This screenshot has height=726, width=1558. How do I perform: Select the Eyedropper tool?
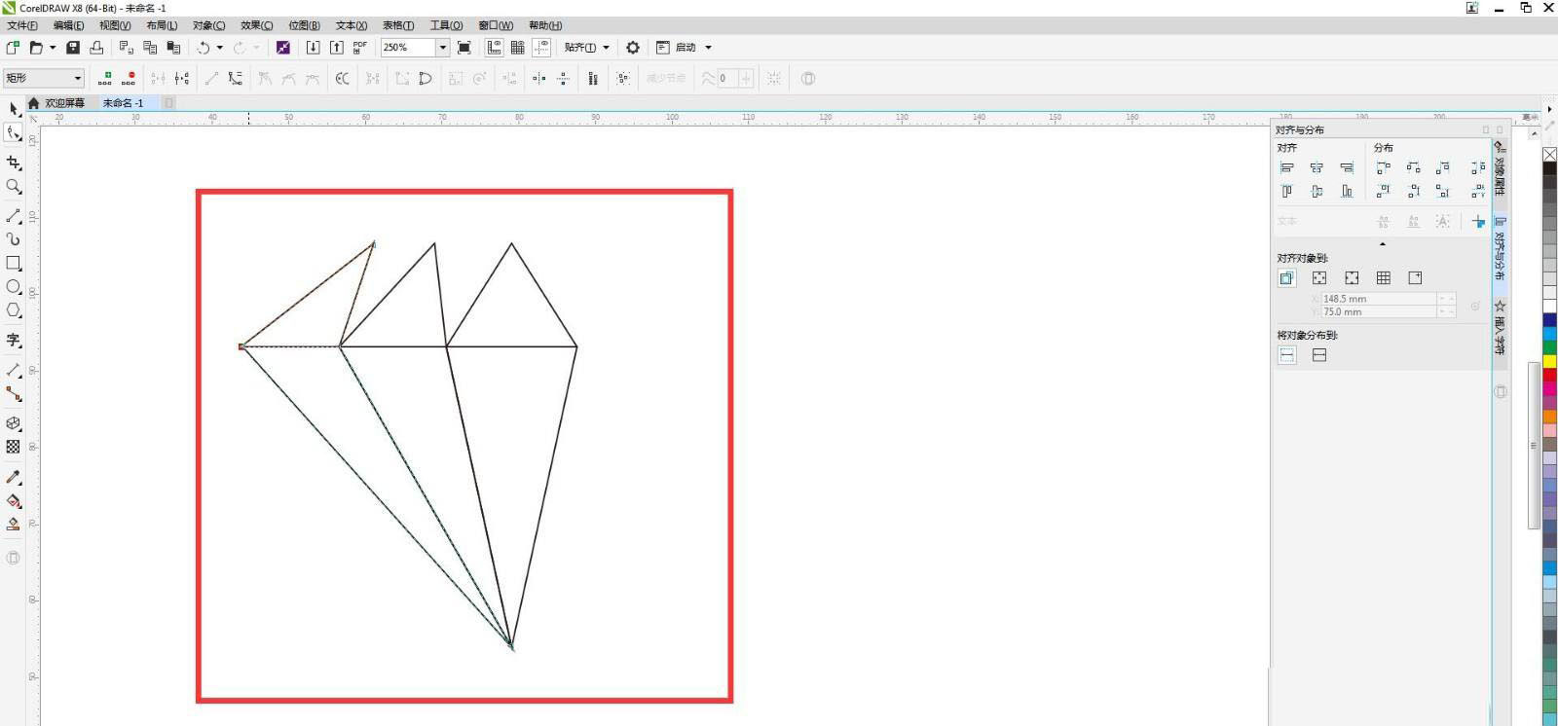click(14, 477)
